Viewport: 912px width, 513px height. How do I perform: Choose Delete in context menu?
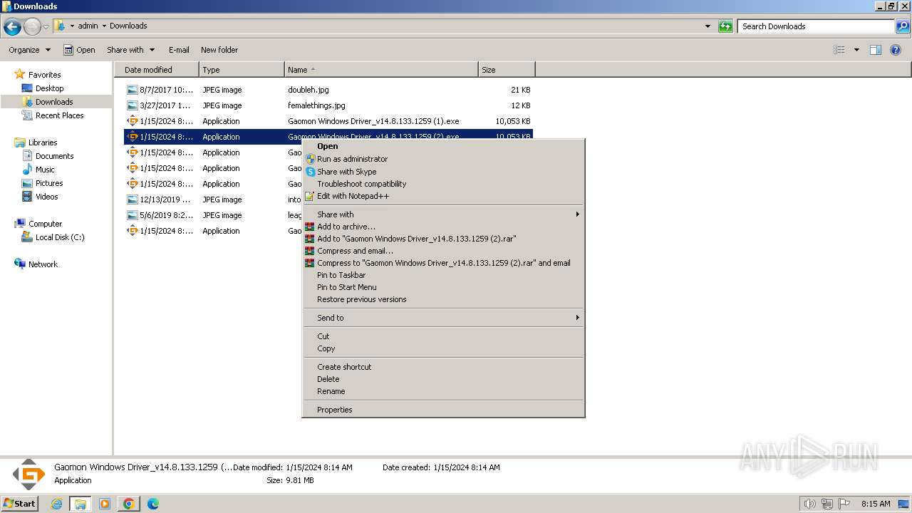(x=443, y=379)
